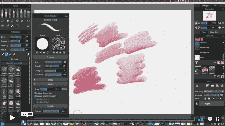Switch to the Color Set tab
The width and height of the screenshot is (225, 126).
click(213, 32)
